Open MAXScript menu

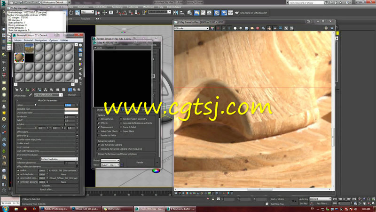coord(148,7)
